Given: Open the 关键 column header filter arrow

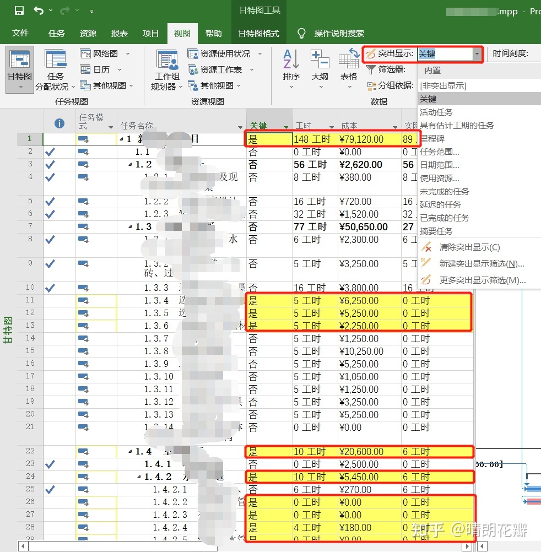Looking at the screenshot, I should tap(286, 127).
